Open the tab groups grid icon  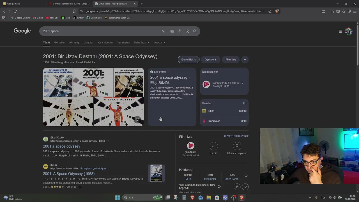(4, 18)
